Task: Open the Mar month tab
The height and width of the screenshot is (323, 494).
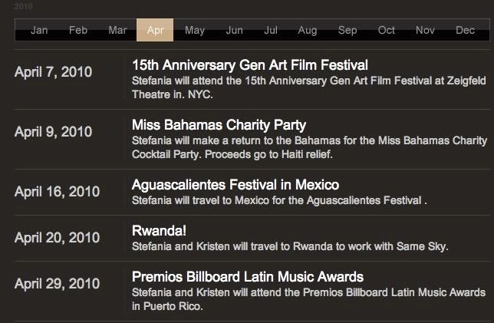Action: tap(117, 30)
